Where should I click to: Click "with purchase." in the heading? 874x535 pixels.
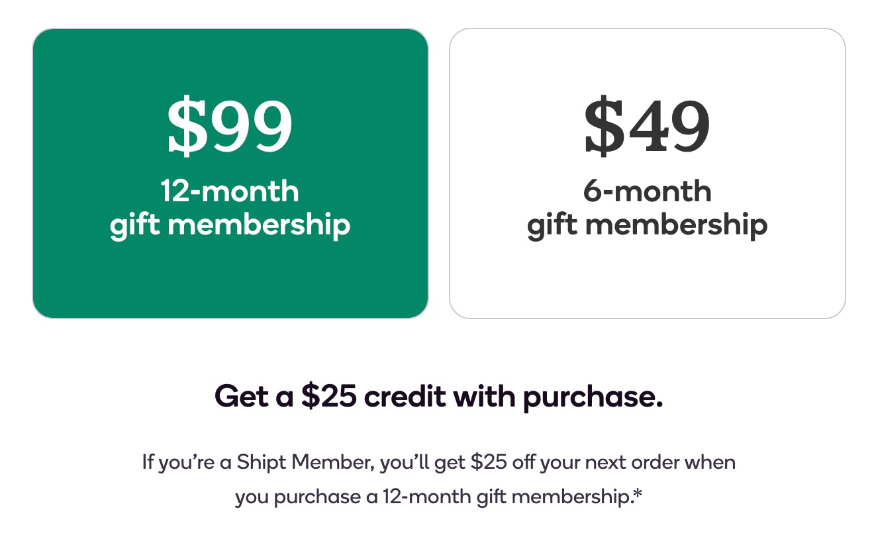pyautogui.click(x=558, y=397)
